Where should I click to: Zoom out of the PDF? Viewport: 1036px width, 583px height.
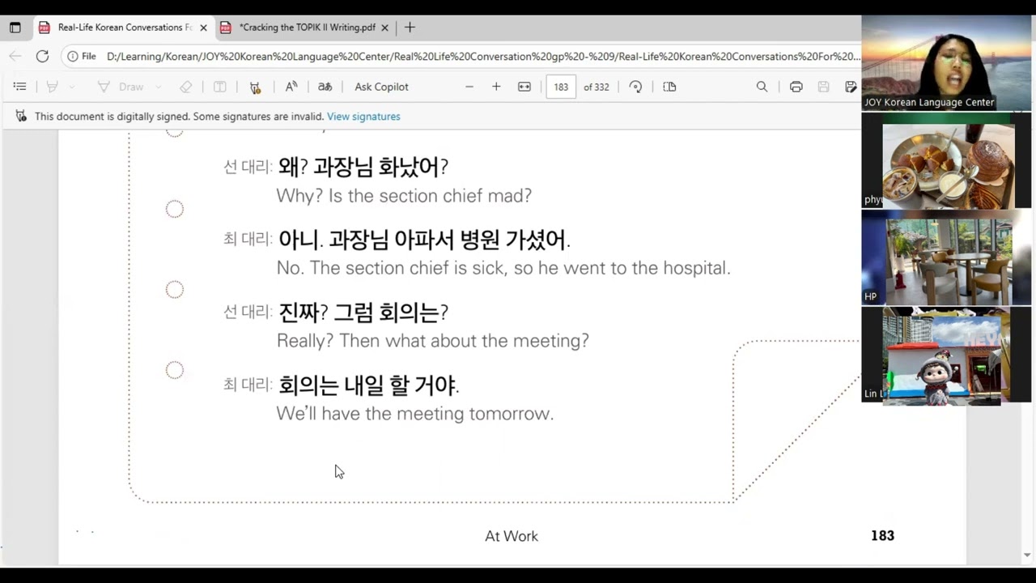[469, 87]
